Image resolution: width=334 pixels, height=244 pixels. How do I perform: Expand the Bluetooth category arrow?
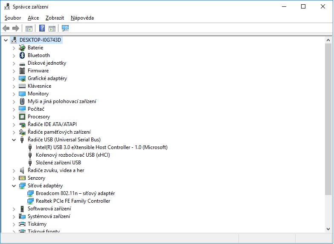tap(14, 55)
